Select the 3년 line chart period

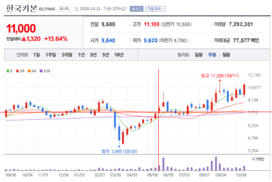(x=93, y=55)
